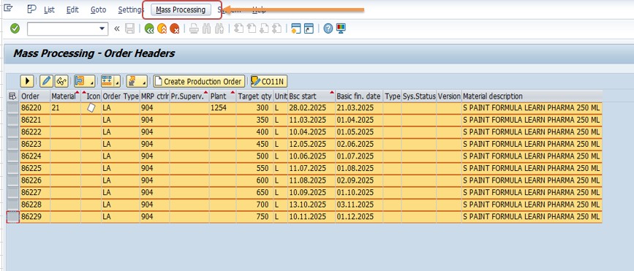Select row of order 86223

13,144
